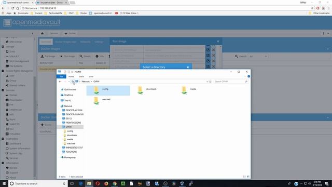Open the File ribbon tab

61,76
